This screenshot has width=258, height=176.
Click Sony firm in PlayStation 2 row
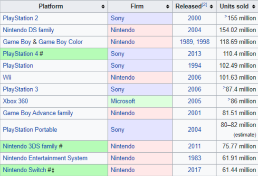[117, 18]
